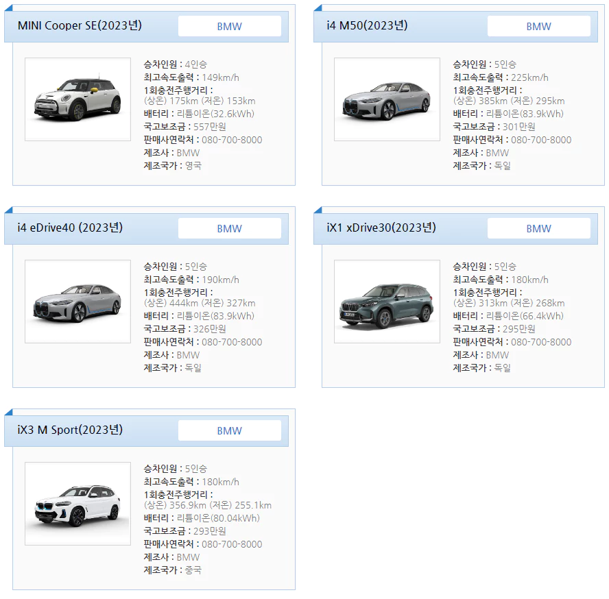This screenshot has height=599, width=609.
Task: Select the iX1 xDrive30(2023년) title
Action: 381,228
